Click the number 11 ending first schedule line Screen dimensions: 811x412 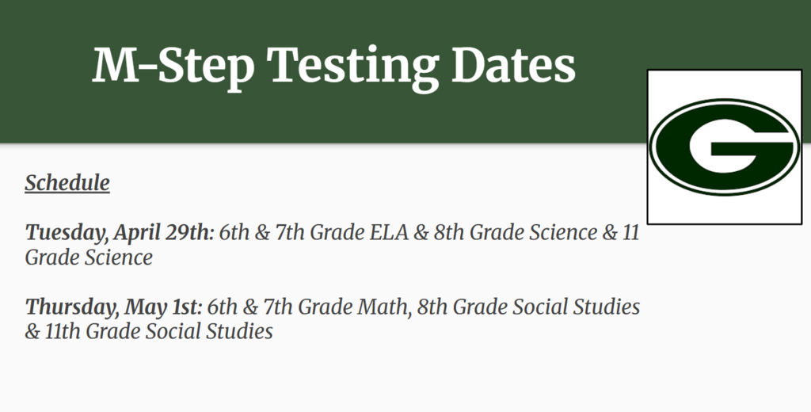(631, 232)
